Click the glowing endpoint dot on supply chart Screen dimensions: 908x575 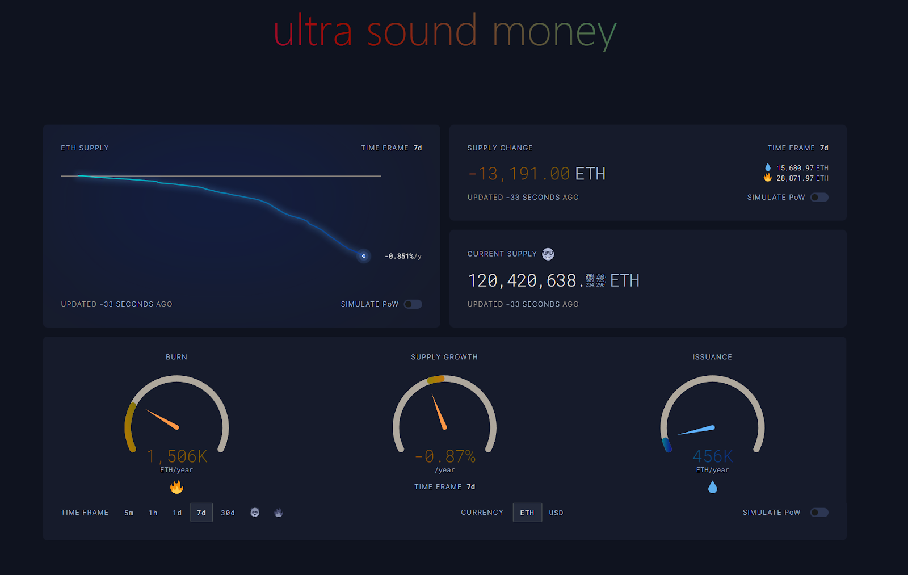click(x=364, y=256)
